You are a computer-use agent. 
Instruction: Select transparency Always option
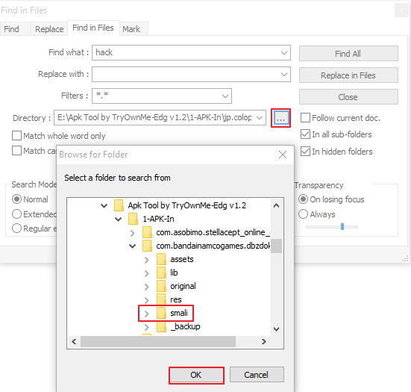click(x=303, y=214)
